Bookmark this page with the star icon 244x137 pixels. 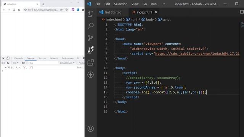[67, 10]
